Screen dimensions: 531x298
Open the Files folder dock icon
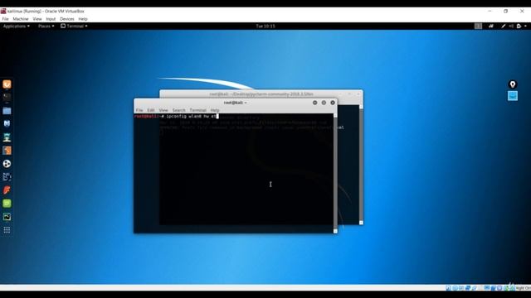coord(7,110)
